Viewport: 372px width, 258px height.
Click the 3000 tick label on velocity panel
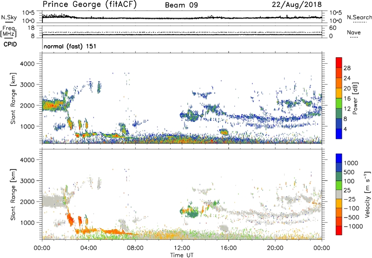(27, 181)
